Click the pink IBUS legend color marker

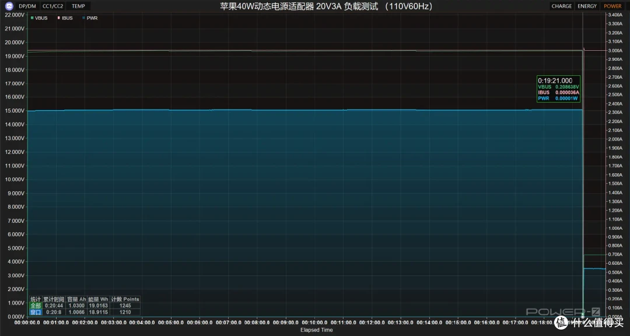(59, 18)
